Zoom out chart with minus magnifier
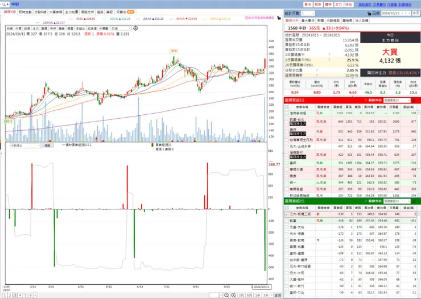The width and height of the screenshot is (421, 299). 226,295
